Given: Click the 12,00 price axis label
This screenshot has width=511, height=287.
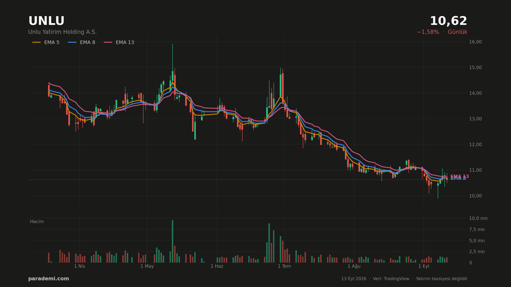Looking at the screenshot, I should 476,144.
